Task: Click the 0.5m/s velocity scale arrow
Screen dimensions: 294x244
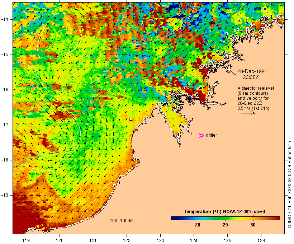Action: click(x=248, y=113)
